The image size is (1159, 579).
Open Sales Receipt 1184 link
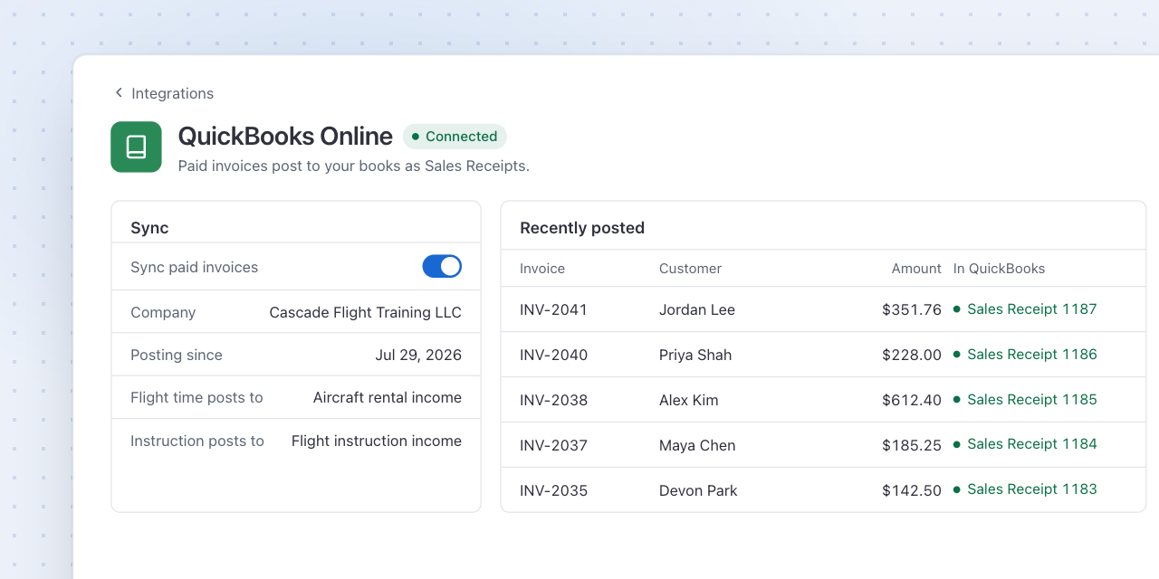click(1031, 444)
